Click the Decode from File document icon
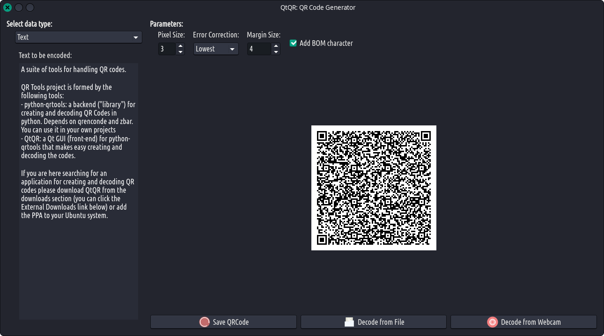 (x=349, y=322)
